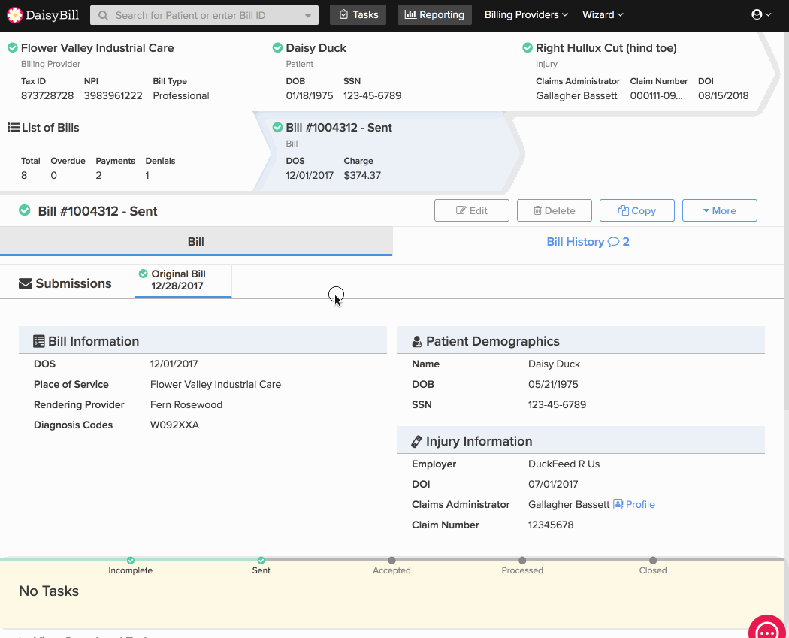
Task: Click the check icon beside Right Hullux Cut
Action: tap(528, 48)
